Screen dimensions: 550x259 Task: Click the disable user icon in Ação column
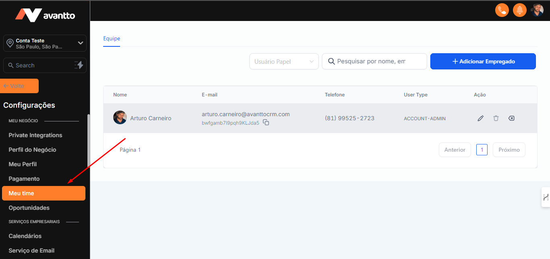[x=511, y=118]
